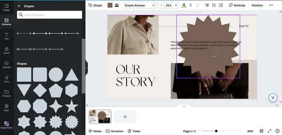The width and height of the screenshot is (282, 135).
Task: Click the shapes panel scrollbar
Action: click(x=84, y=66)
